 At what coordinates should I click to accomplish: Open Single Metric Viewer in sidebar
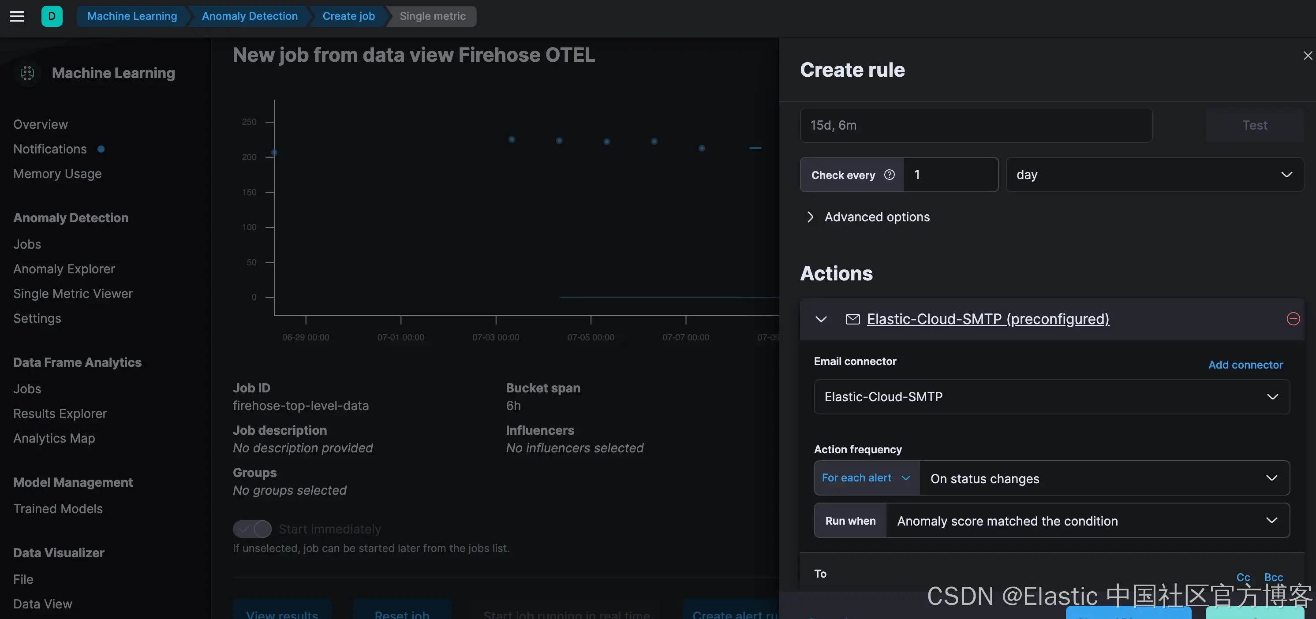point(73,294)
